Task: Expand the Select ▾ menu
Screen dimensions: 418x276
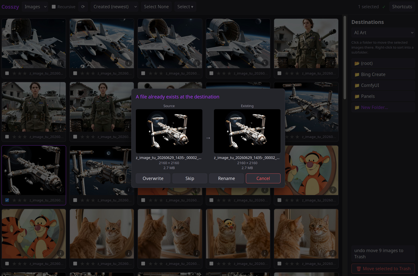Action: [x=185, y=7]
